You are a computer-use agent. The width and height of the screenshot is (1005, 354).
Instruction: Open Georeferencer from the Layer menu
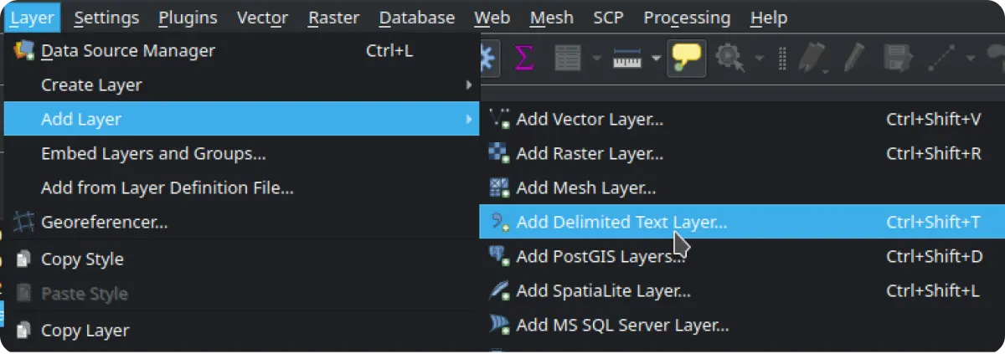click(x=242, y=223)
